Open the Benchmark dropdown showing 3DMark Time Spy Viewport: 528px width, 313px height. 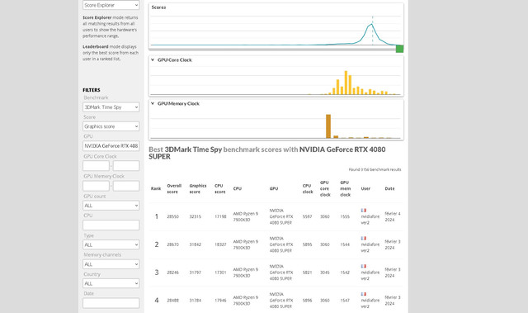[111, 107]
